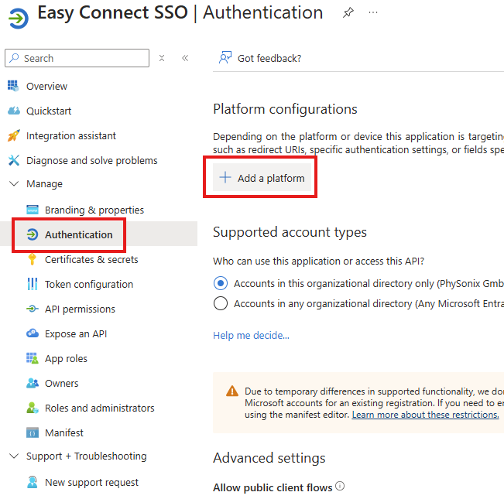Click the API permissions icon
The height and width of the screenshot is (499, 504).
pyautogui.click(x=33, y=309)
